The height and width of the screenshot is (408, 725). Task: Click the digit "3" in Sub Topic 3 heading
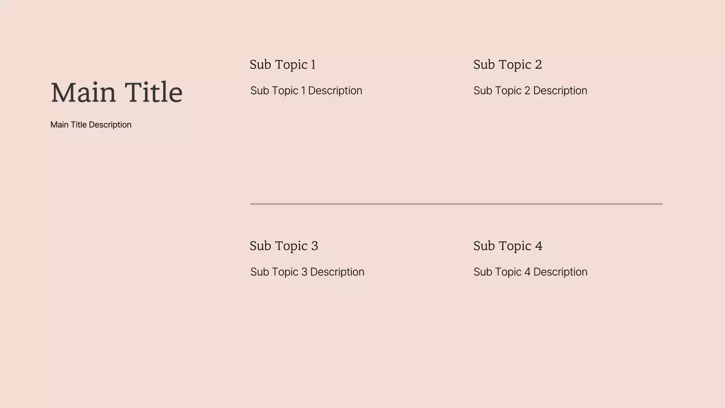(x=315, y=246)
